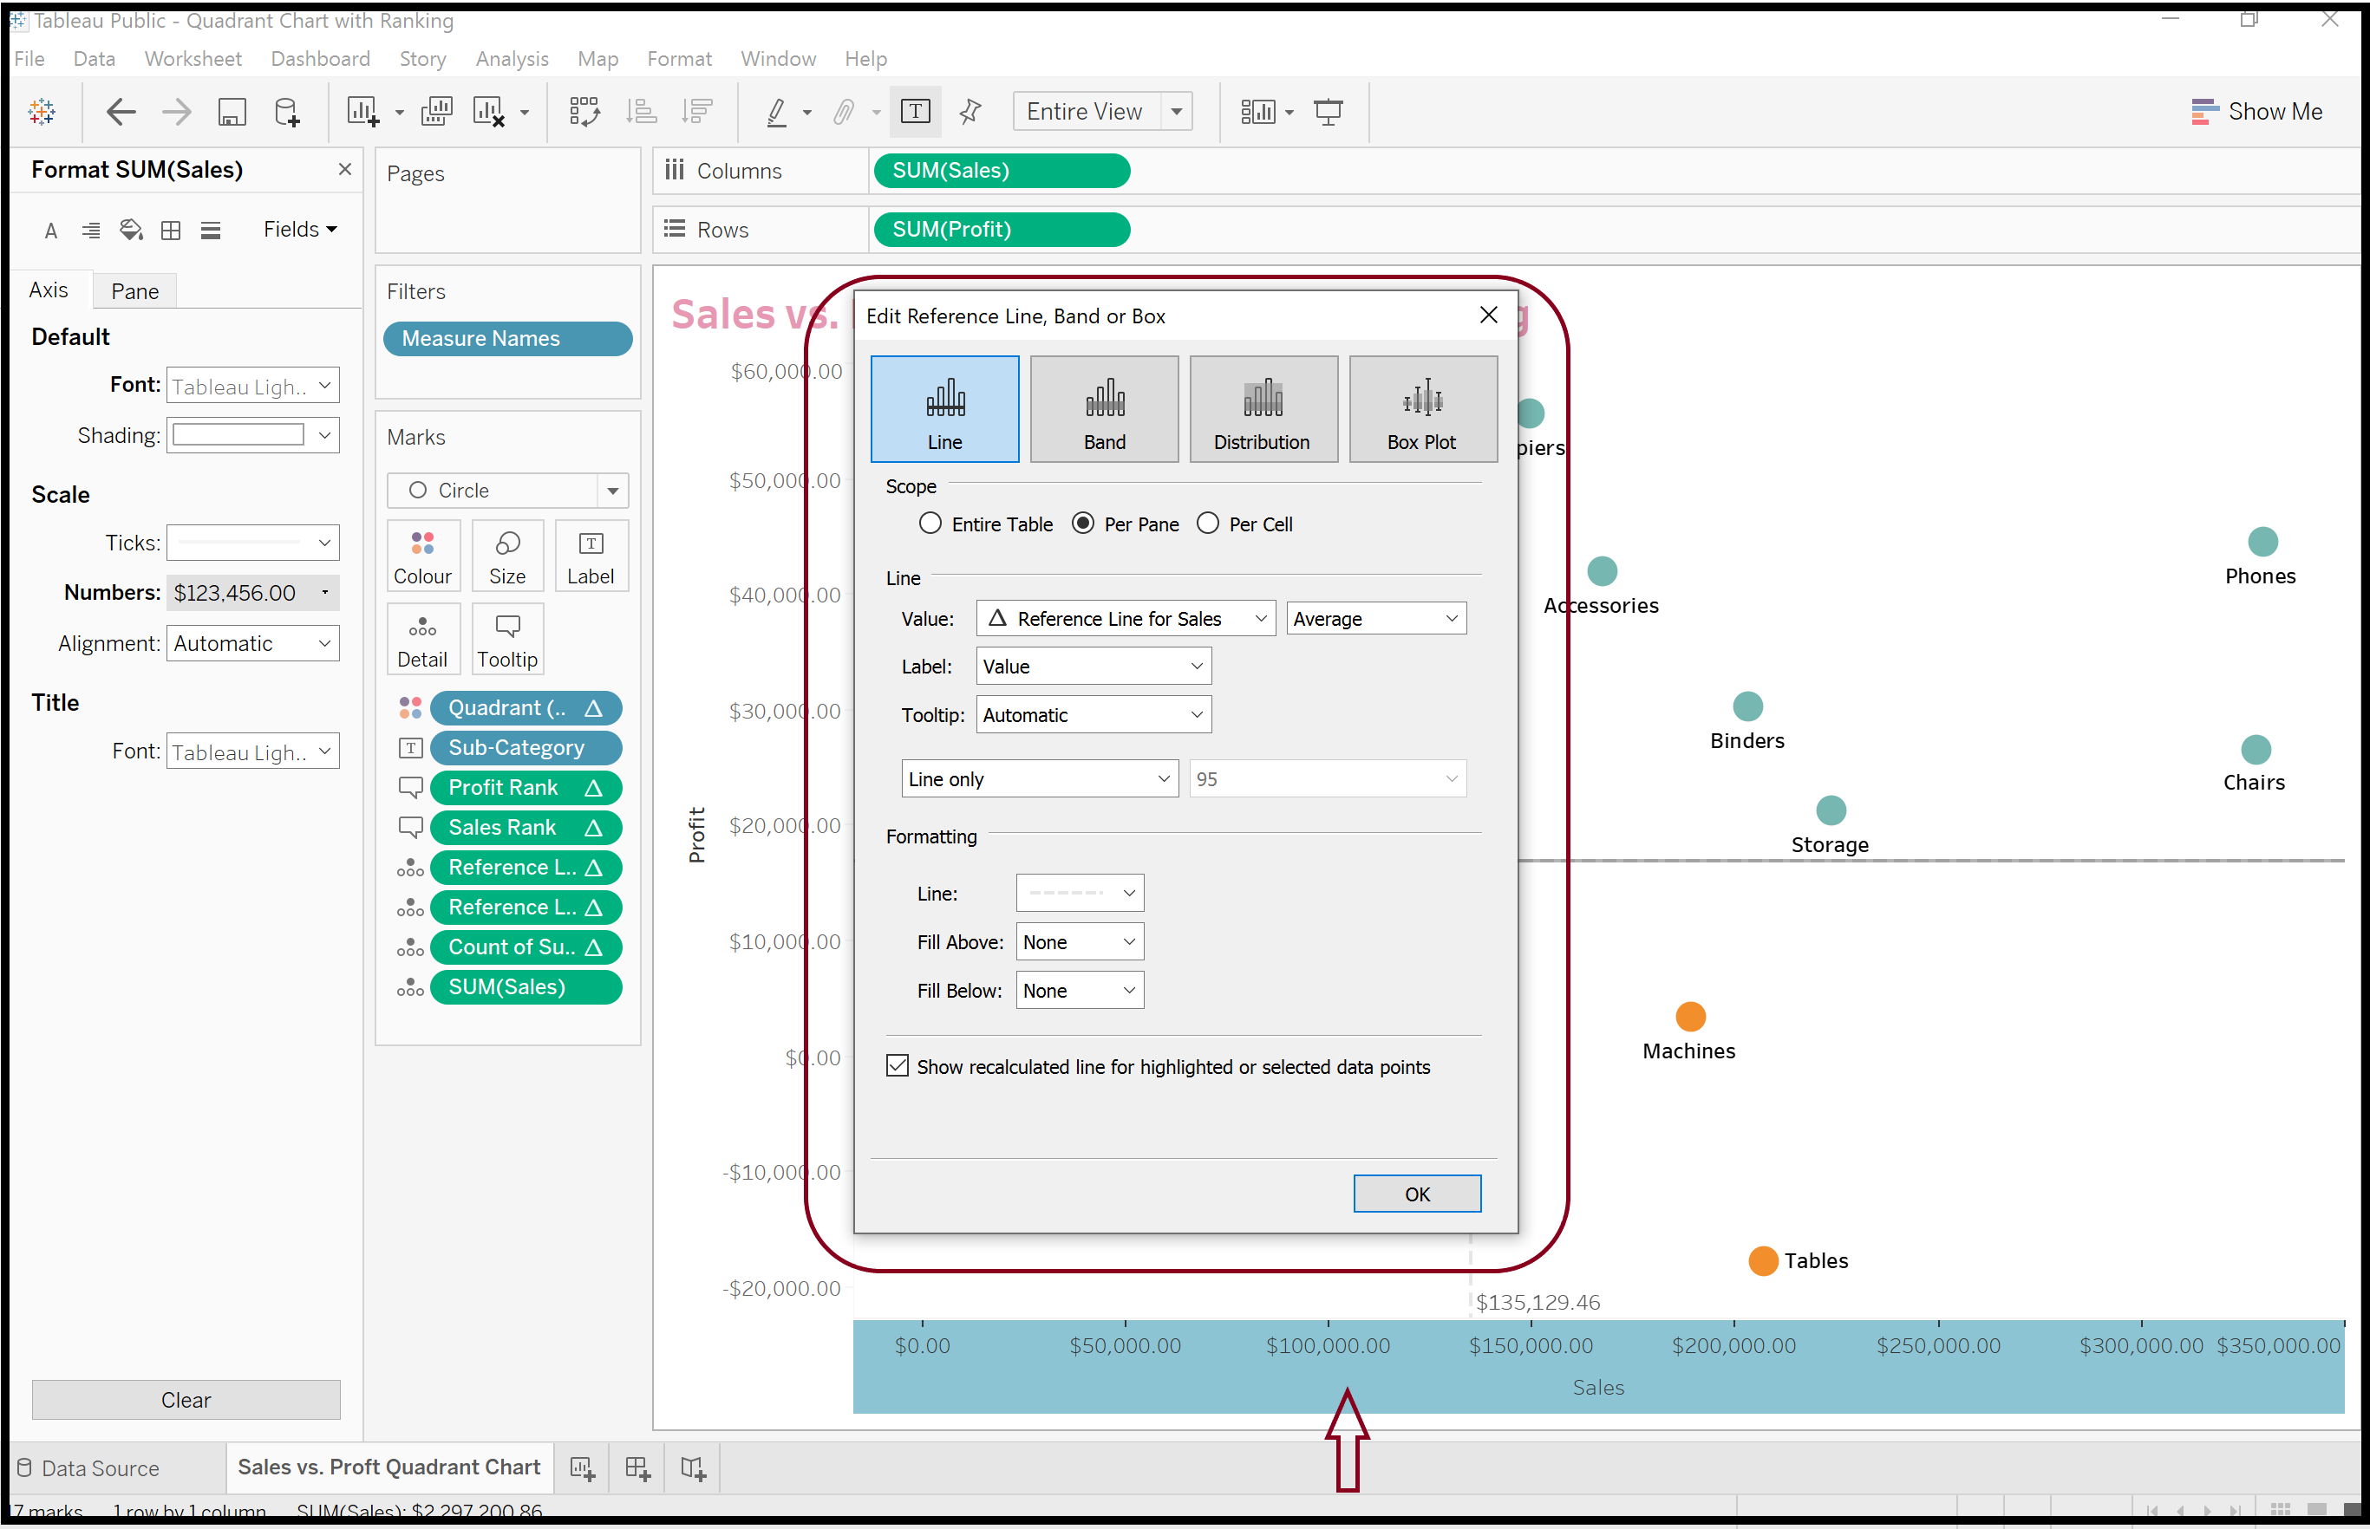Open the Worksheet menu

pos(193,59)
